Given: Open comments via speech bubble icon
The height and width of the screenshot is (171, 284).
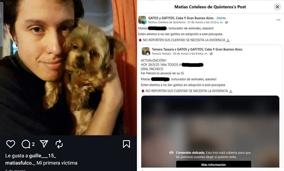Looking at the screenshot, I should (26, 144).
